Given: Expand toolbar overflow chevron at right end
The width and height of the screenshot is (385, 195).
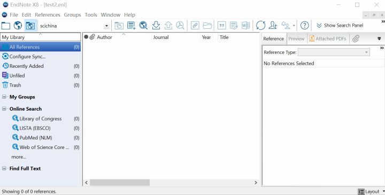Looking at the screenshot, I should (x=383, y=22).
